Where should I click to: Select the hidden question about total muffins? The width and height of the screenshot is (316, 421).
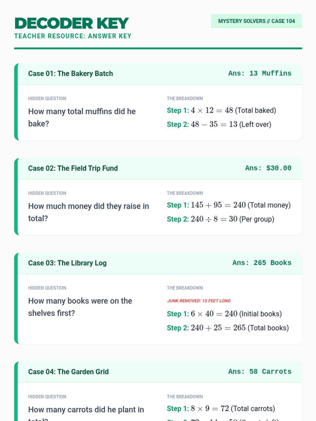82,117
